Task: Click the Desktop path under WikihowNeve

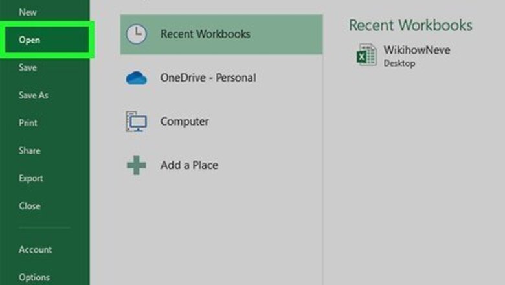Action: click(399, 63)
